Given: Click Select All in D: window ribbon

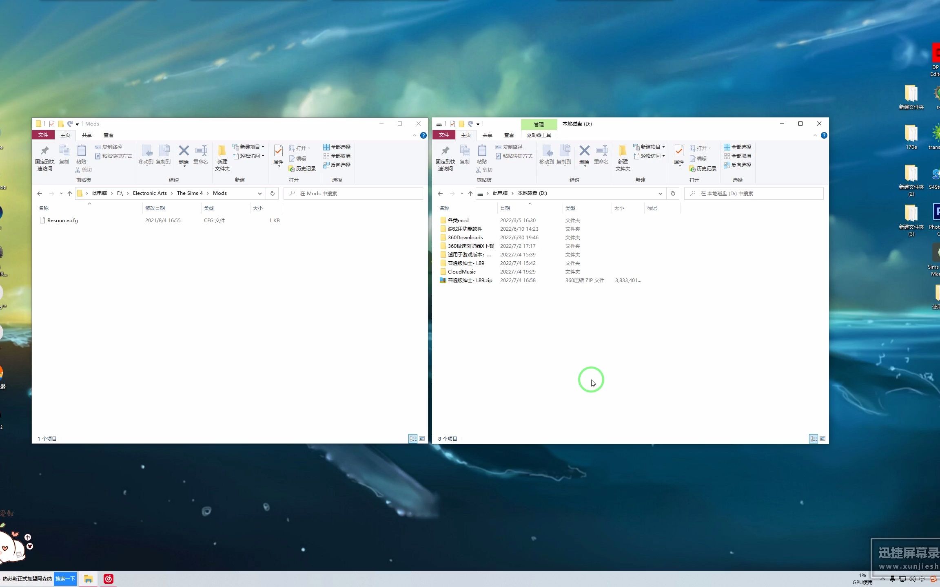Looking at the screenshot, I should (737, 147).
